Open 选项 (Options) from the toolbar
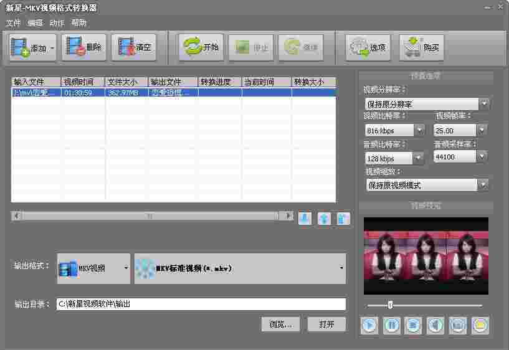This screenshot has height=350, width=509. 368,47
